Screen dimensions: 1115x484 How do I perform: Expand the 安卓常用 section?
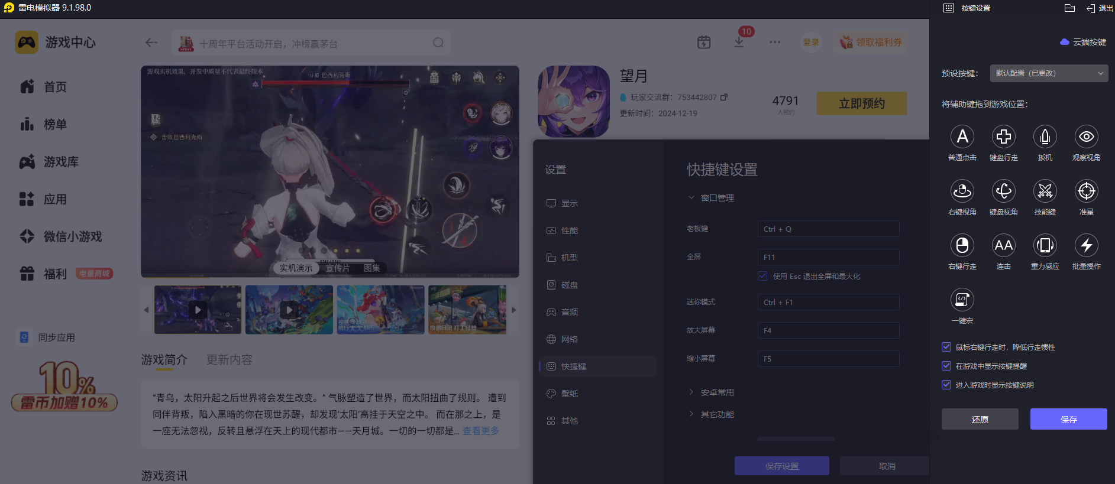pos(711,392)
